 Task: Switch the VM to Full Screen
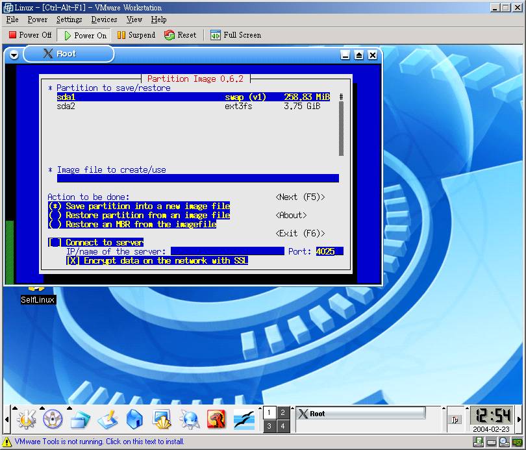pyautogui.click(x=236, y=35)
